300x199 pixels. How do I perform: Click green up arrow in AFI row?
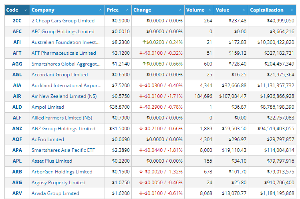pos(143,42)
